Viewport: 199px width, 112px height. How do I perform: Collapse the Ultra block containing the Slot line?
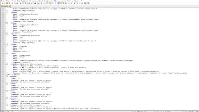click(7, 23)
